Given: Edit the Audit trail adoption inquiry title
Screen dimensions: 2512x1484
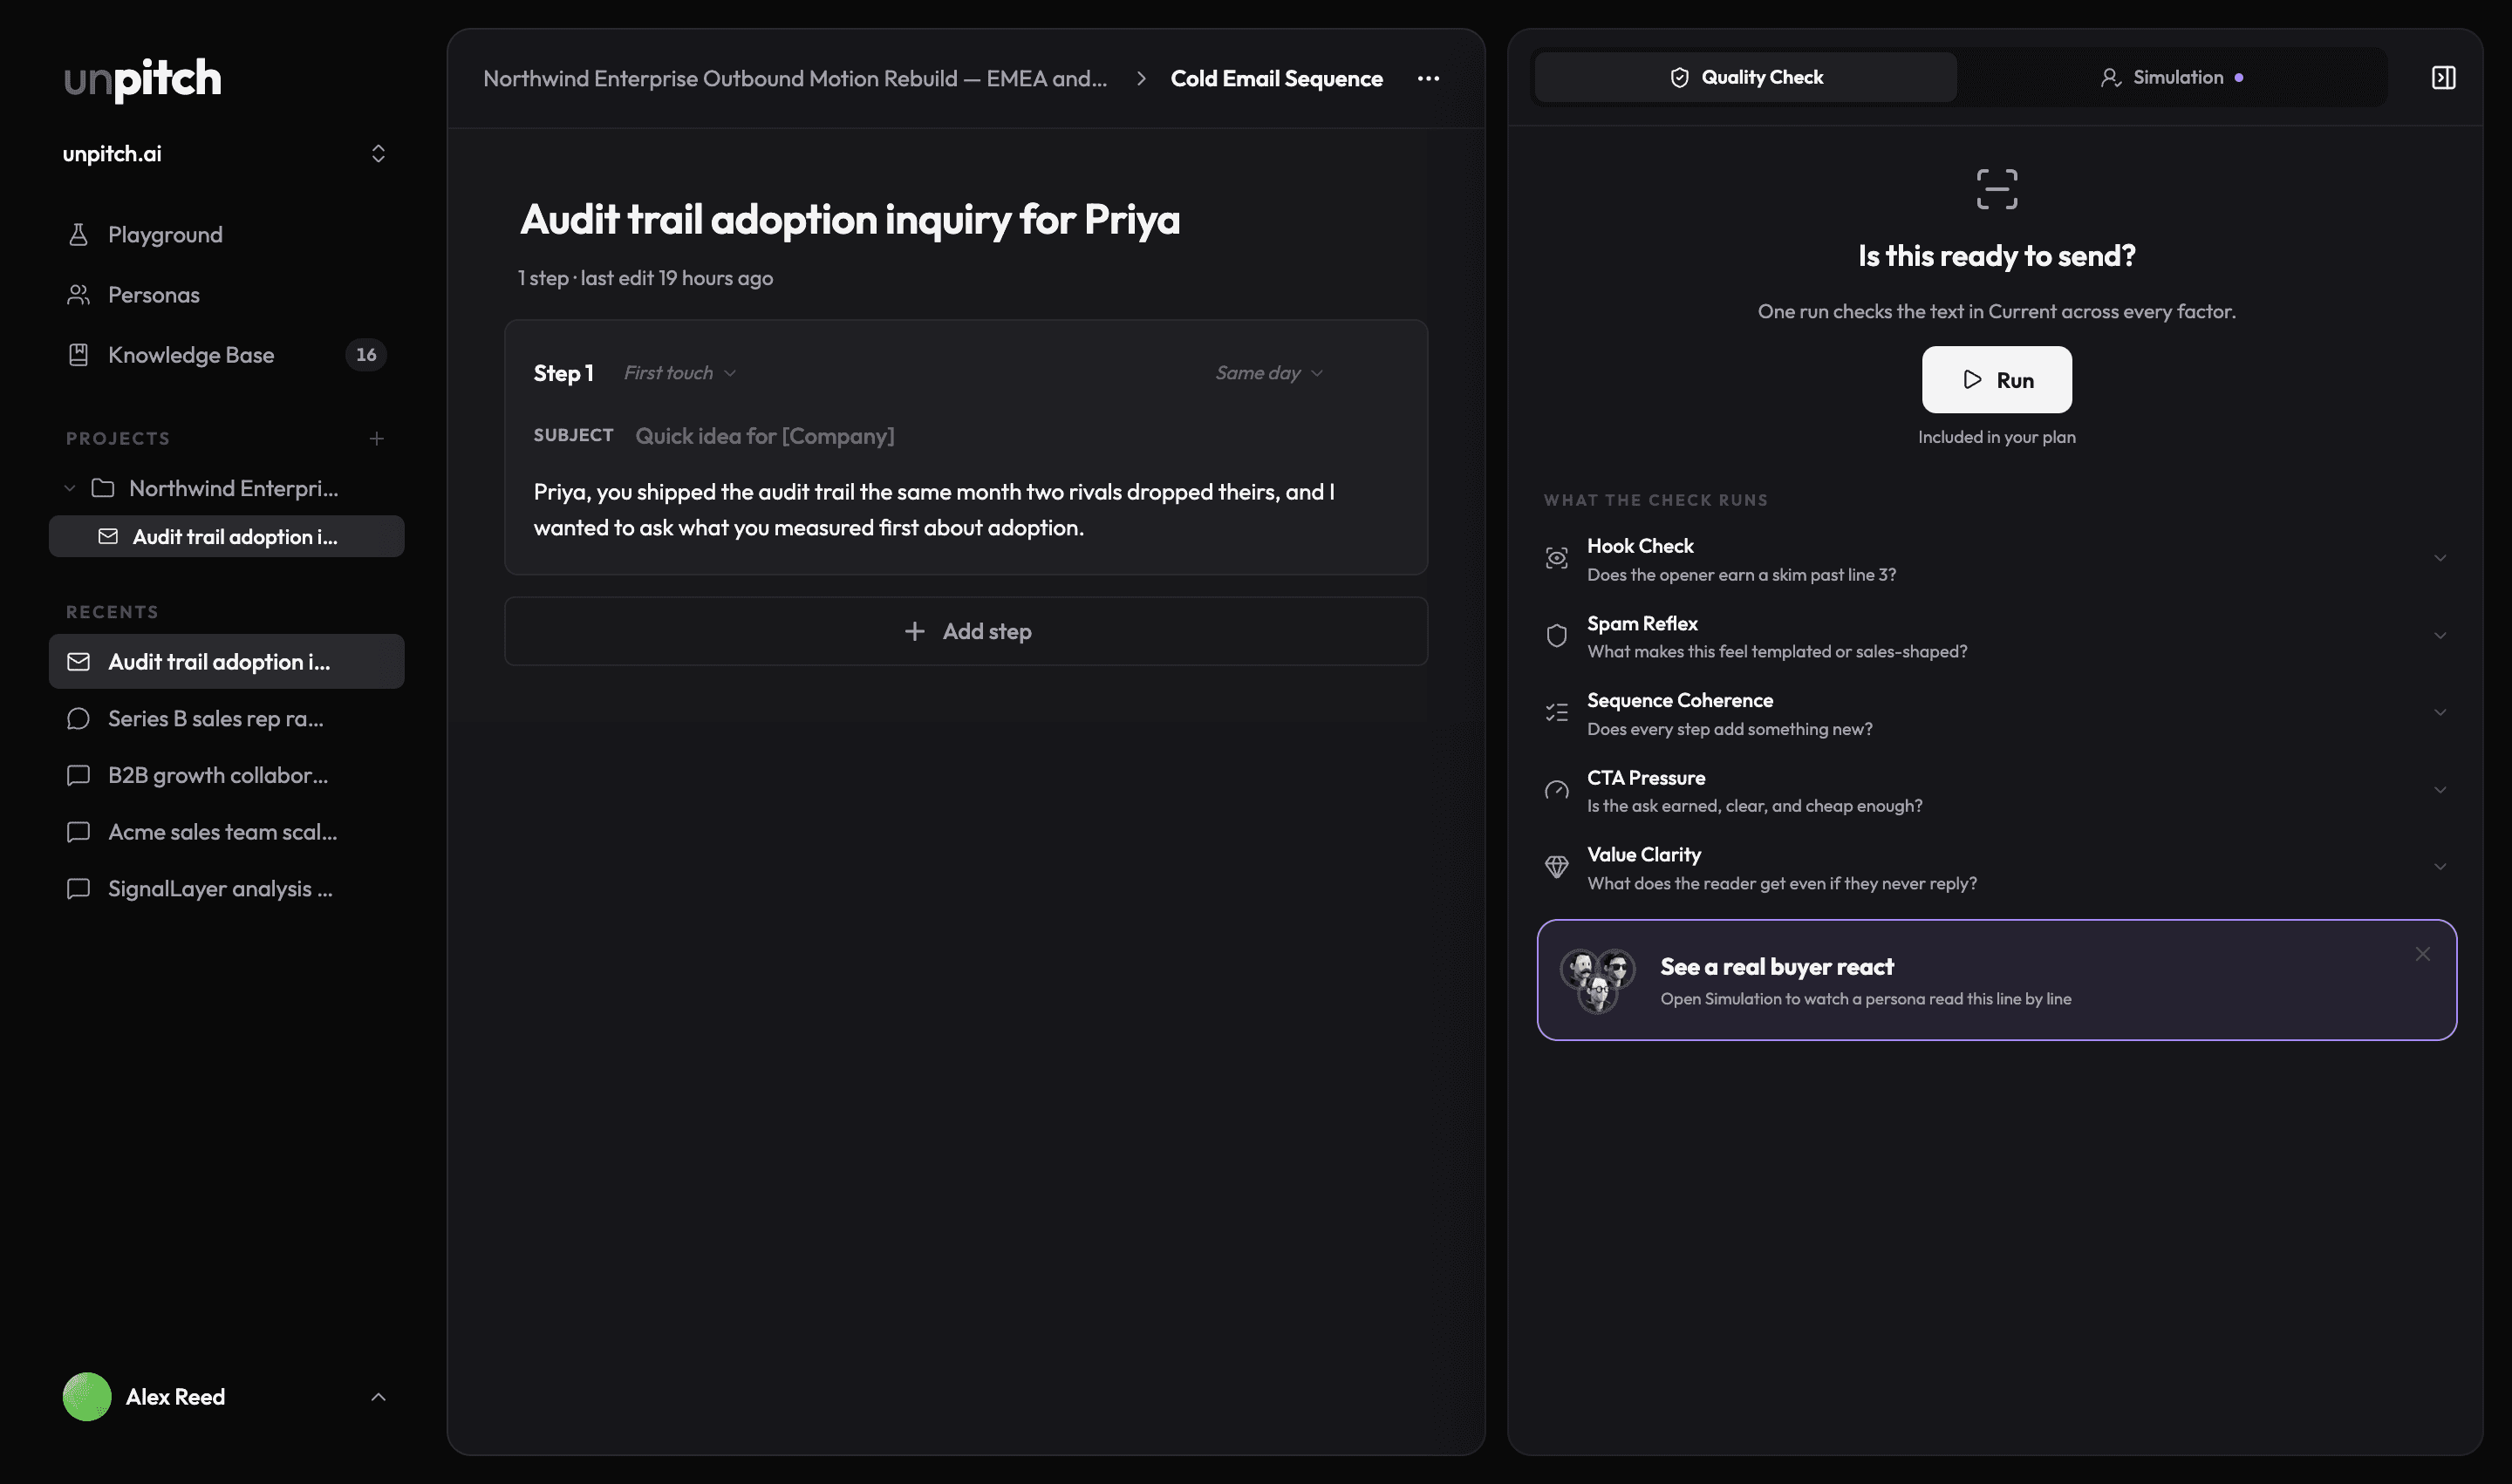Looking at the screenshot, I should tap(850, 219).
